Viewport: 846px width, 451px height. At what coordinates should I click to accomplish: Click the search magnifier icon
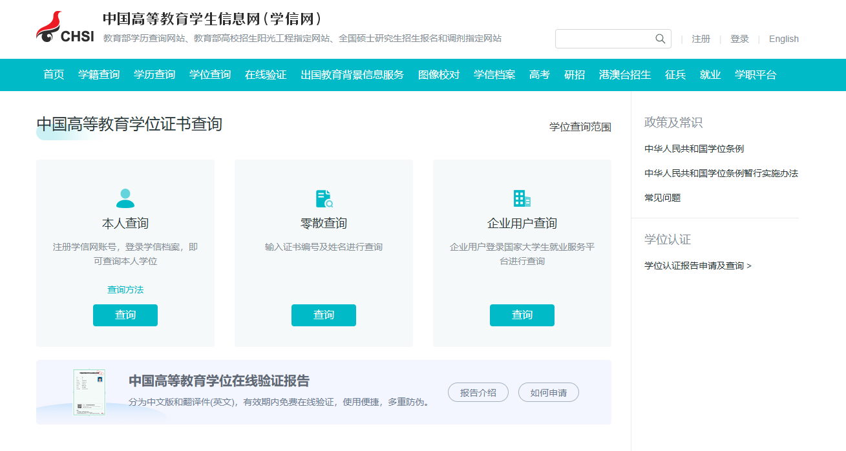[660, 38]
